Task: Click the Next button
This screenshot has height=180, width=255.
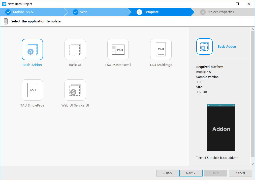Action: [x=191, y=173]
